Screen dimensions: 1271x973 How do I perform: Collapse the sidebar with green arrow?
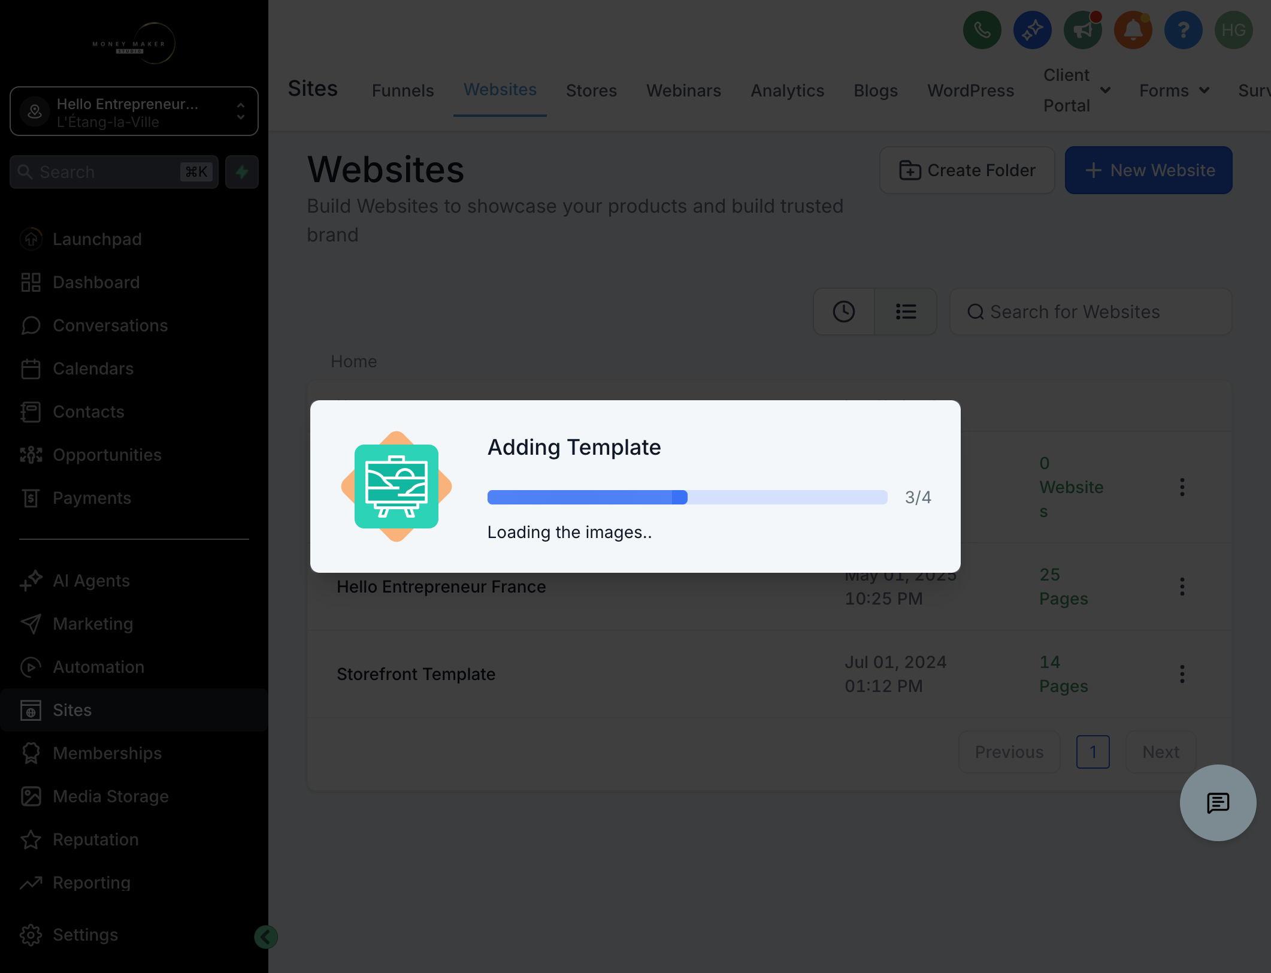pyautogui.click(x=266, y=936)
